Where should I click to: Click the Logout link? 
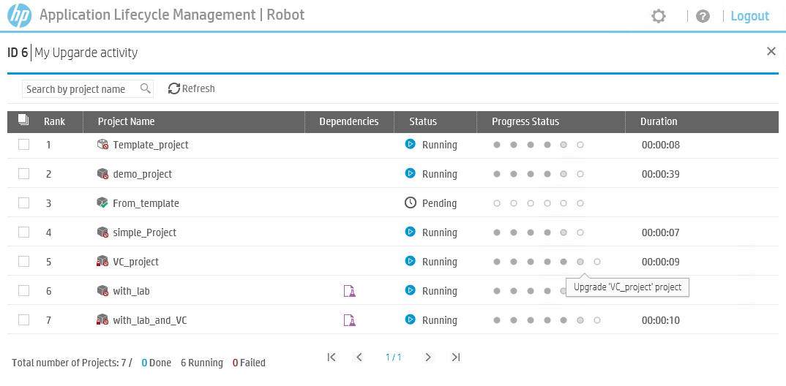749,16
